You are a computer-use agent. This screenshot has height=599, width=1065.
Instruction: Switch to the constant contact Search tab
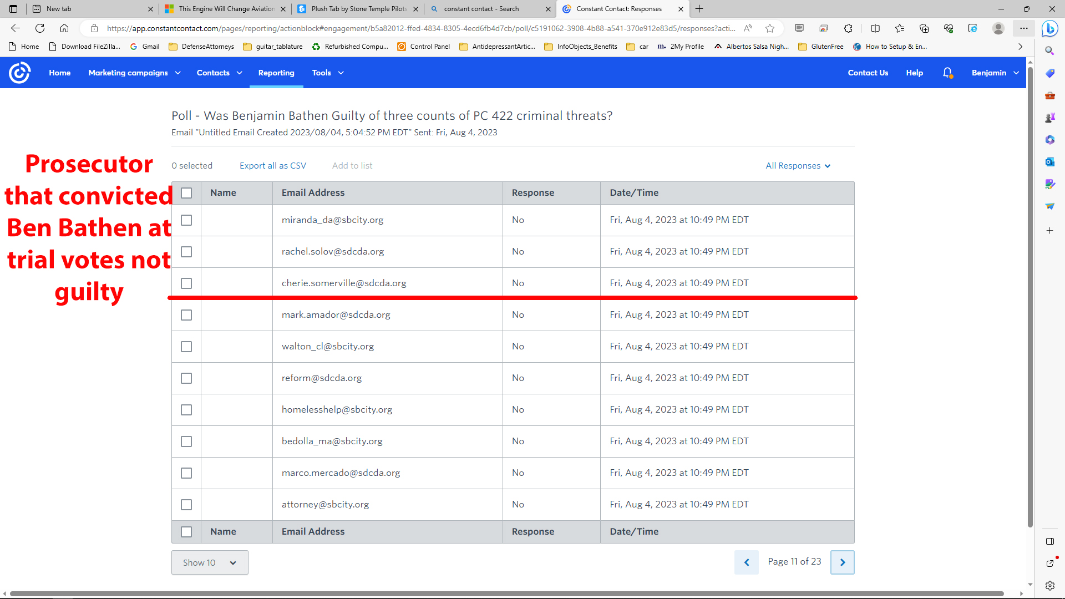(x=481, y=9)
